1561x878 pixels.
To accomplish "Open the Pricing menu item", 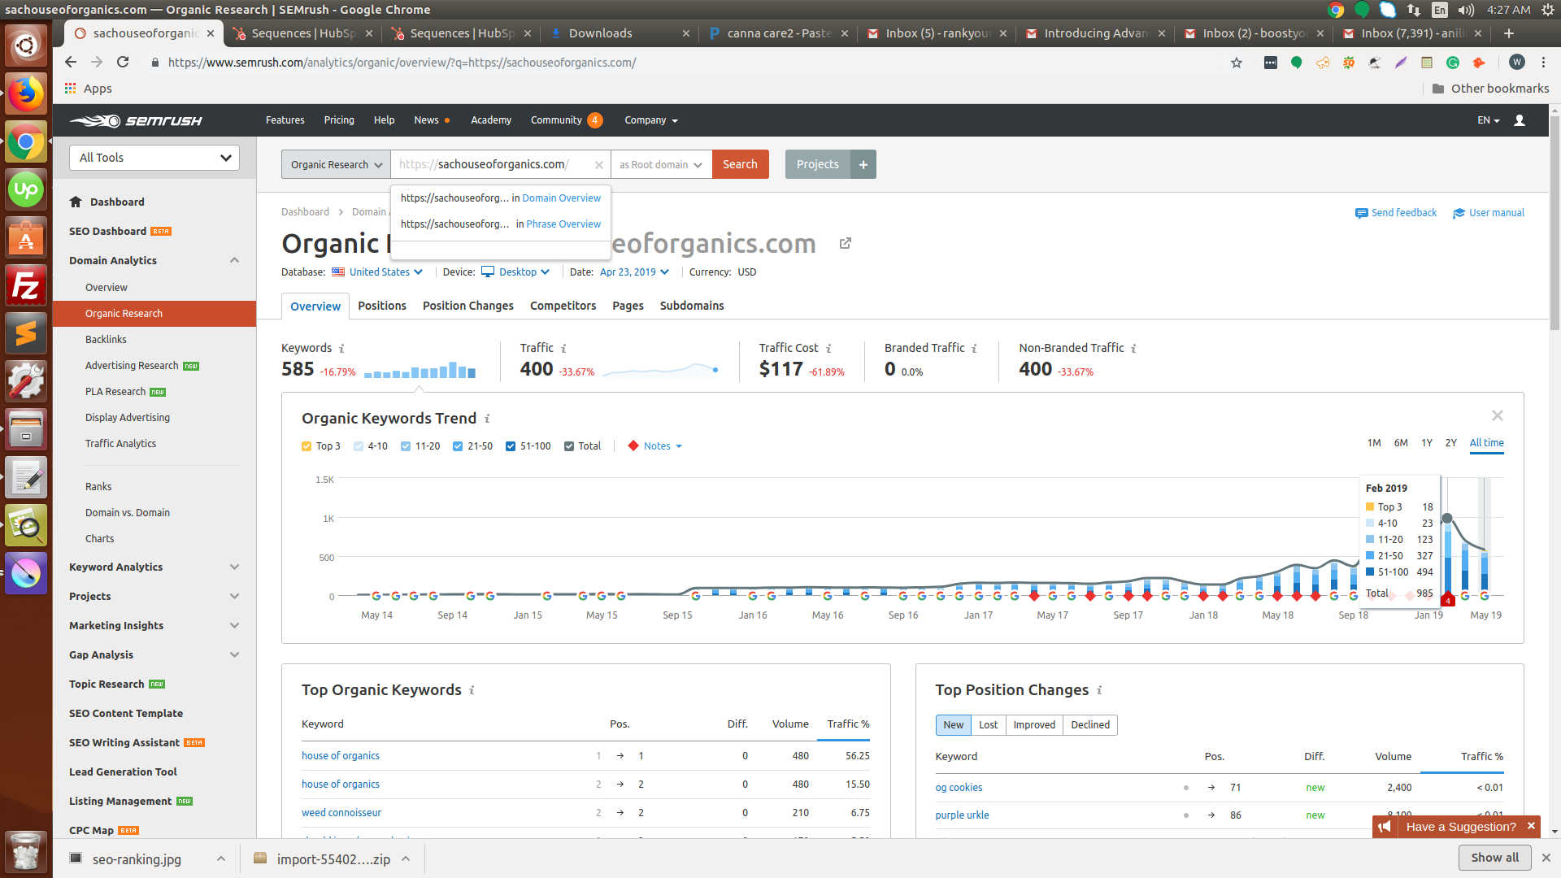I will (x=339, y=120).
